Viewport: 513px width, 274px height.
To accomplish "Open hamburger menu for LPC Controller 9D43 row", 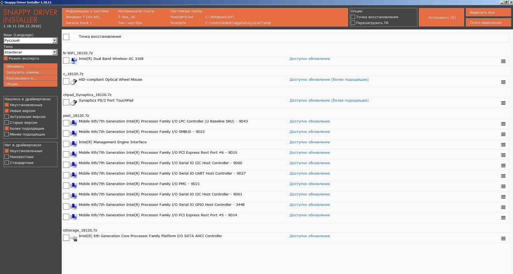I will tap(503, 124).
